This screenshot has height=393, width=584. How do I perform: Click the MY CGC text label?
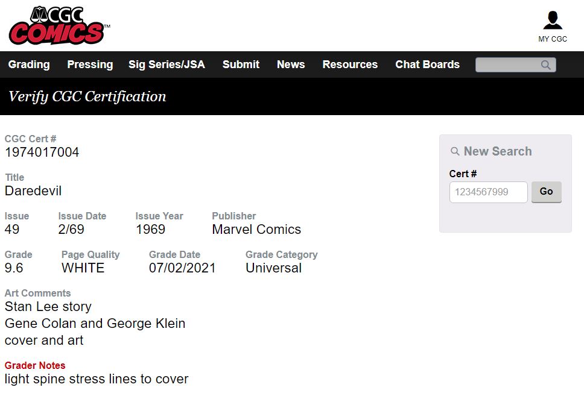[553, 39]
